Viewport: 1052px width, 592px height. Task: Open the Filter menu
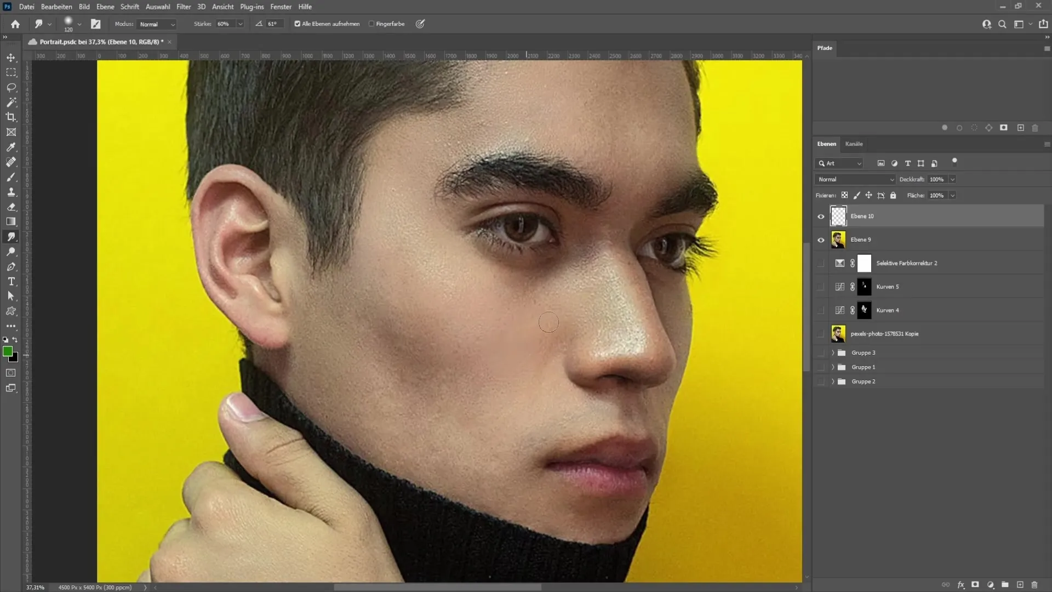[x=183, y=7]
